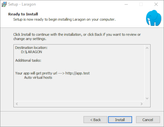Screen dimensions: 164x127
Task: Click the Auto virtual hosts line
Action: tap(38, 78)
